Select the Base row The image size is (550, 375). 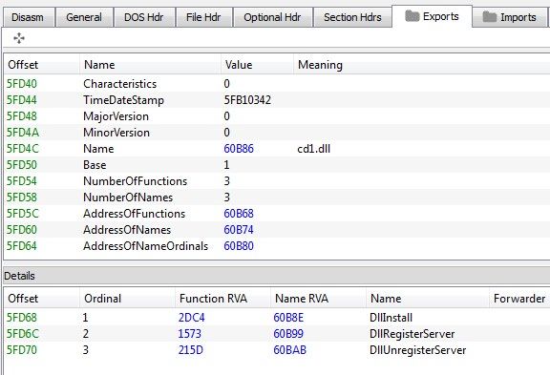pos(276,165)
